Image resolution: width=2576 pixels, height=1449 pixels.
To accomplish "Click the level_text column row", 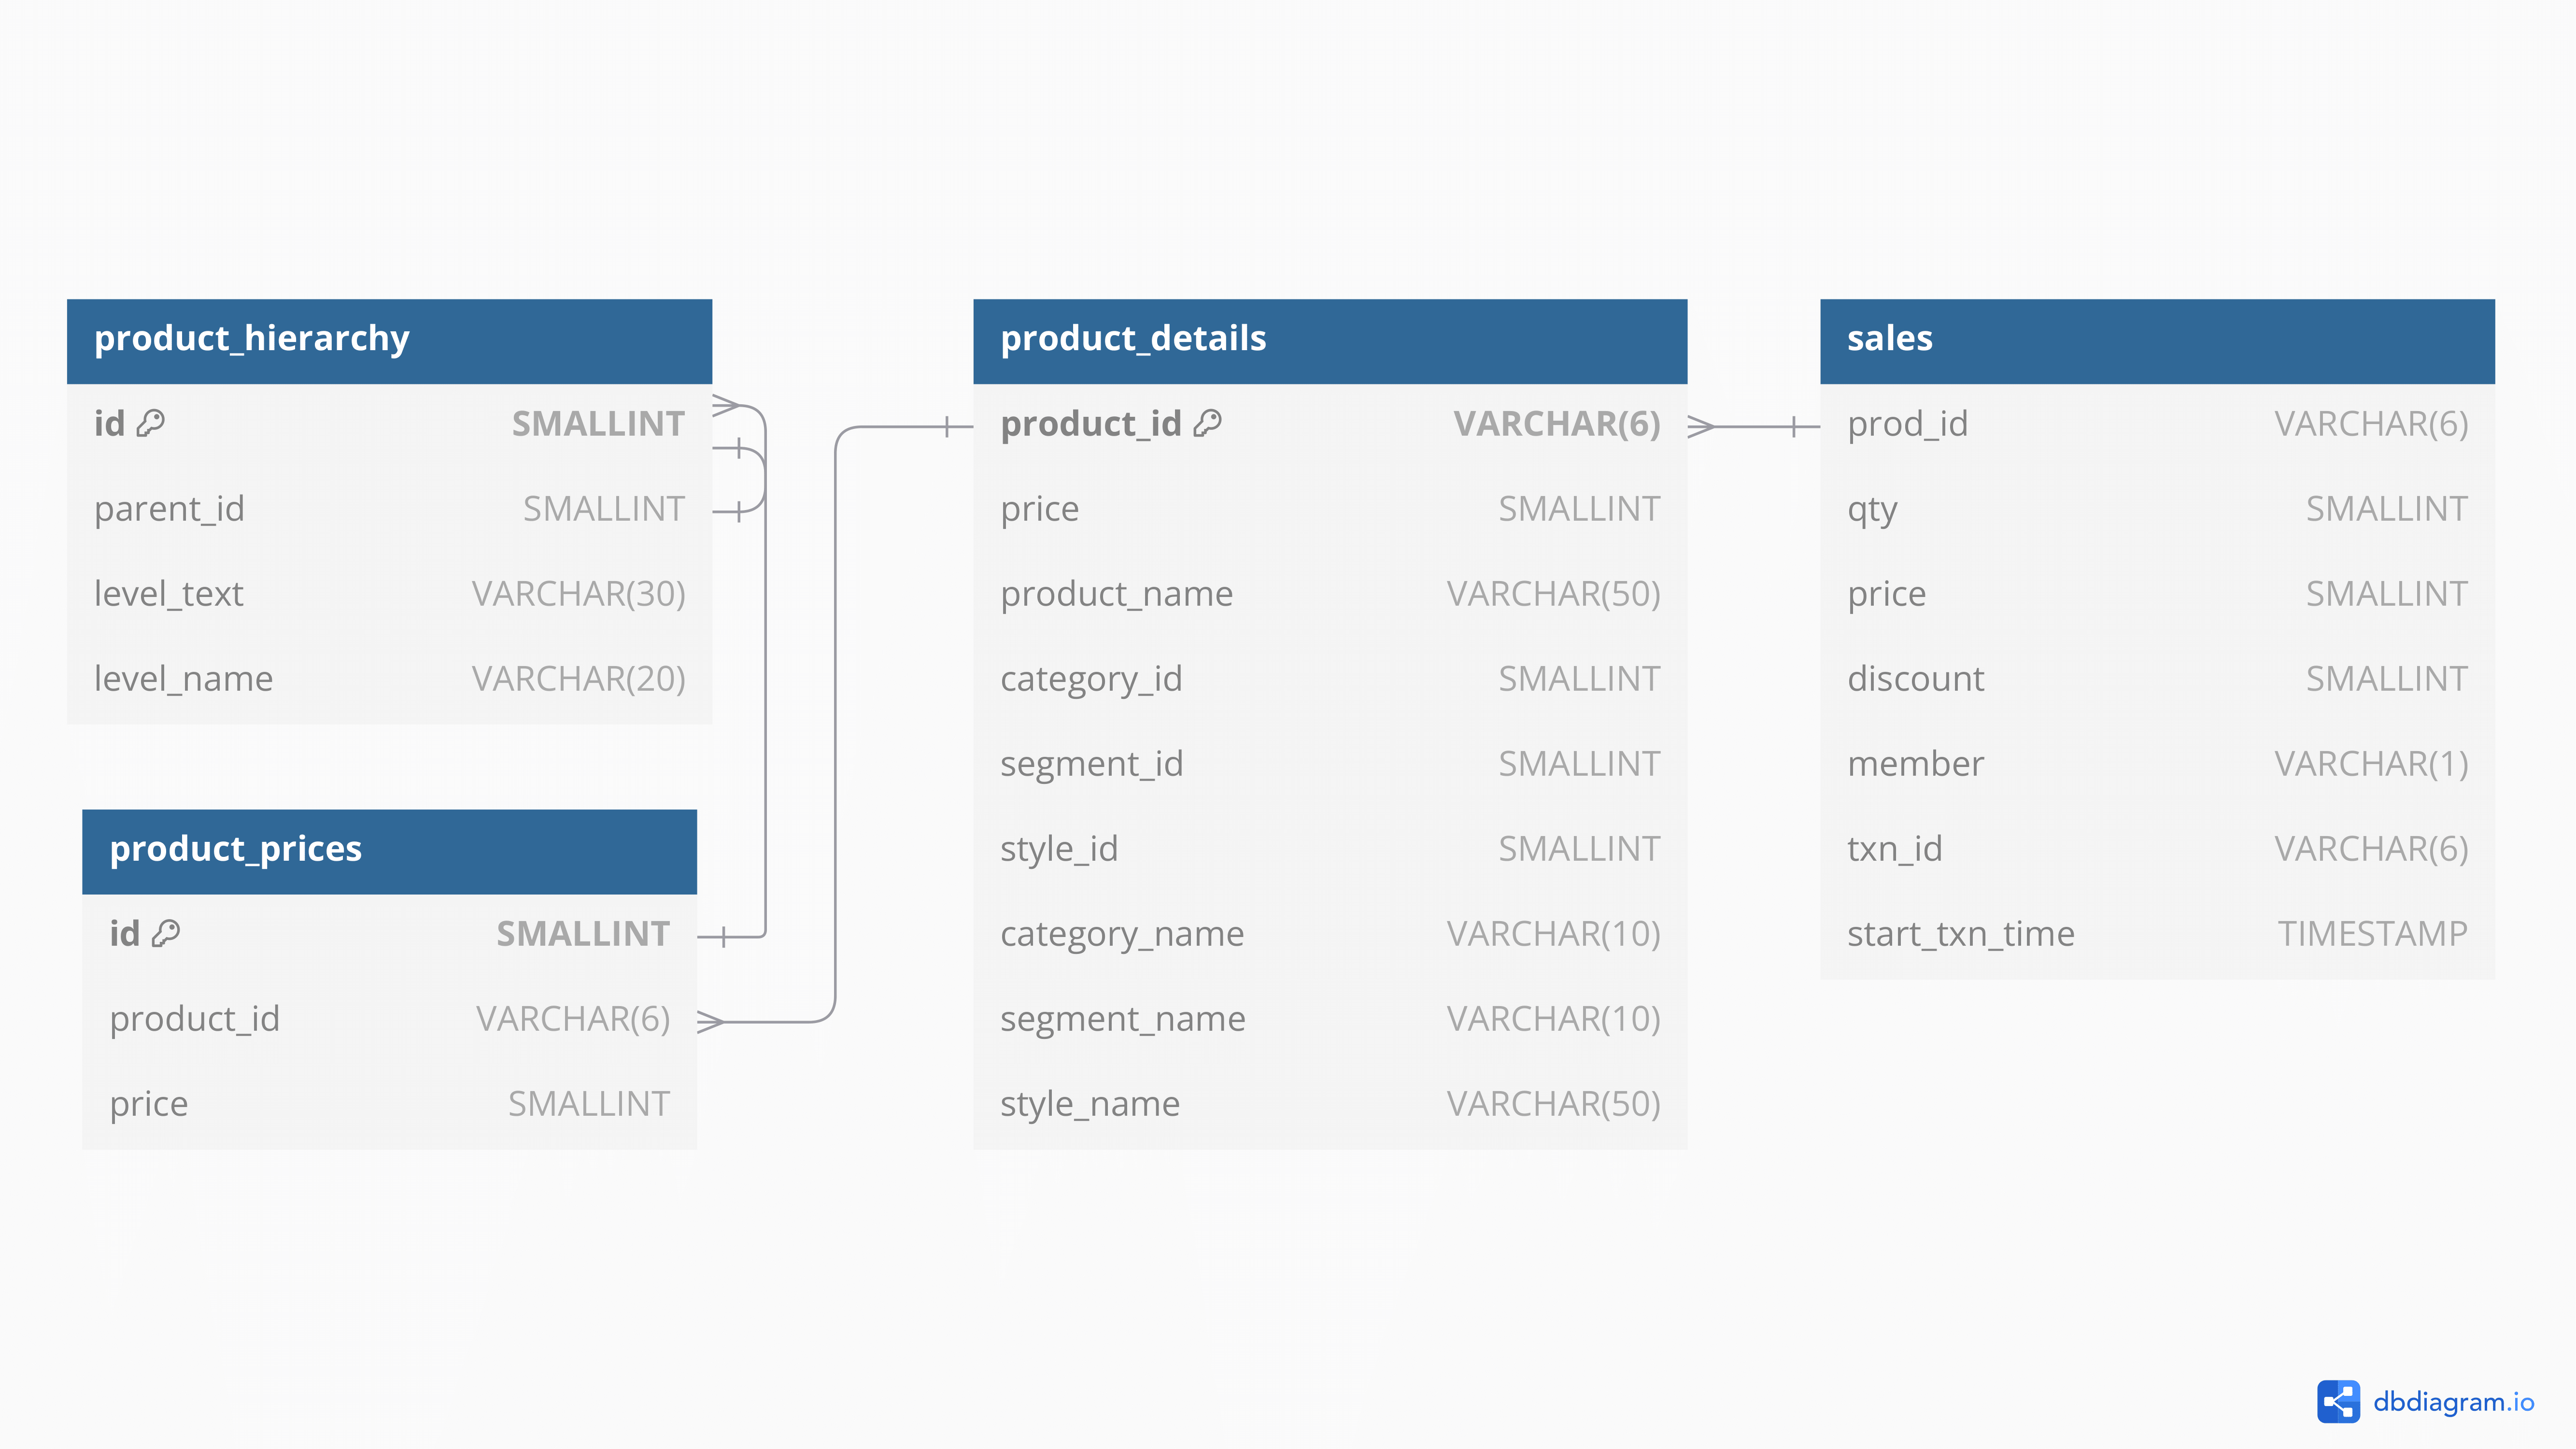I will (x=389, y=594).
